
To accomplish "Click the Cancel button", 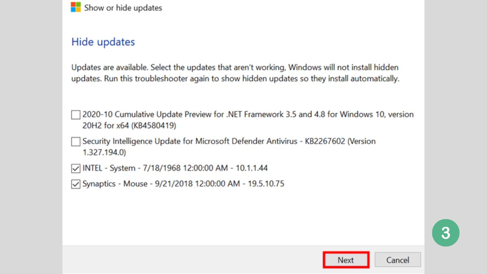I will 398,260.
